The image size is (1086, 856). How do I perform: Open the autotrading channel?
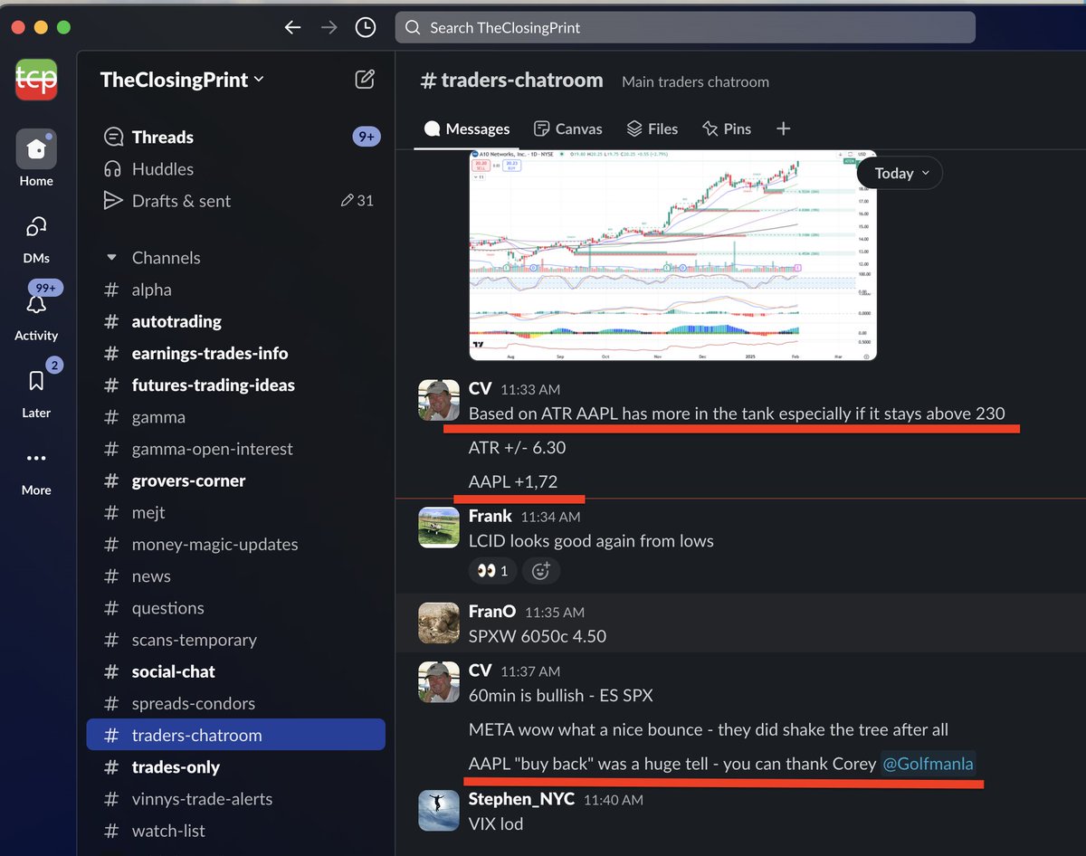pos(235,321)
